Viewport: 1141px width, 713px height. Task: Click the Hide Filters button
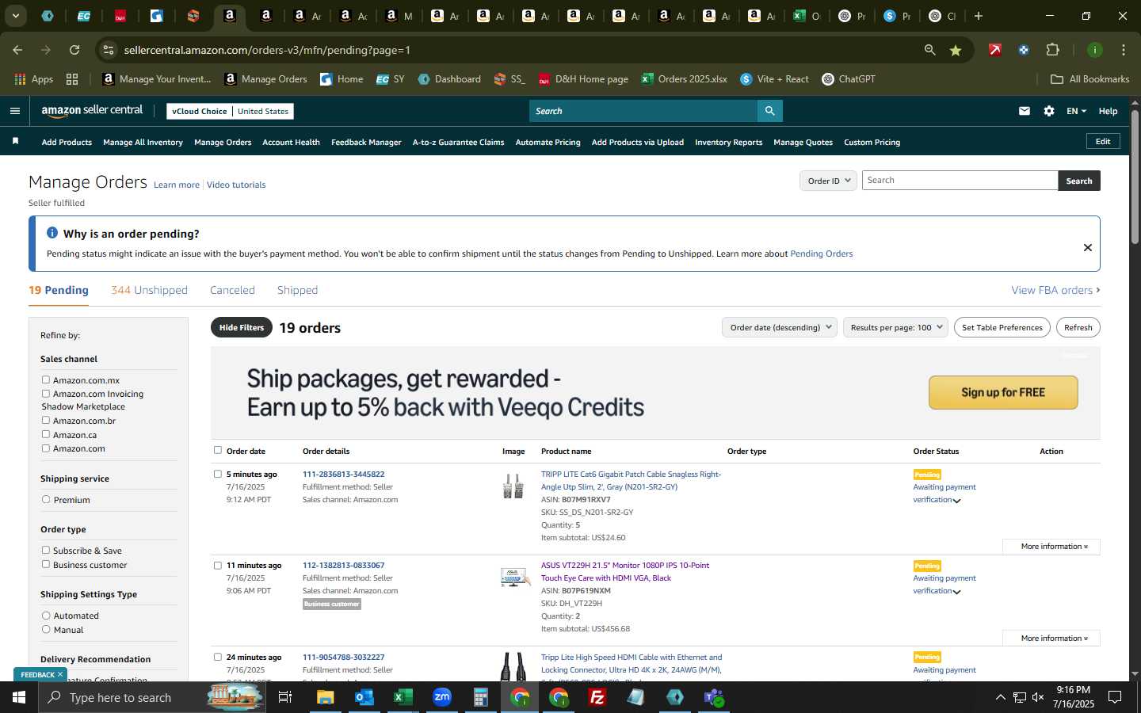point(242,327)
